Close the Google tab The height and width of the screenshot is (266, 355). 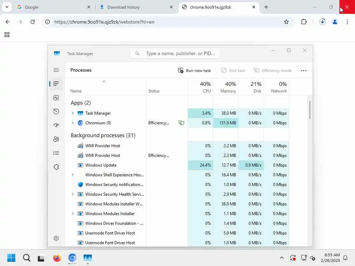tap(89, 7)
